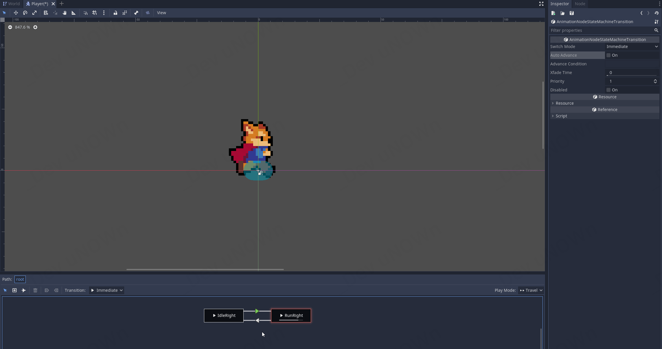Click the lock selected object icon
Screen dimensions: 662x349
(115, 13)
